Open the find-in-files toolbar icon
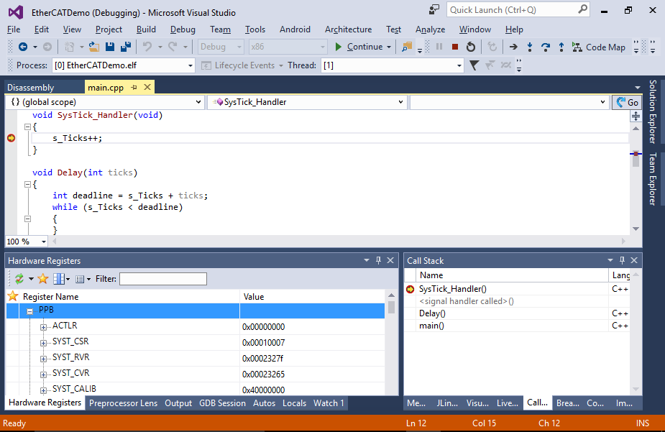The width and height of the screenshot is (665, 432). (406, 47)
